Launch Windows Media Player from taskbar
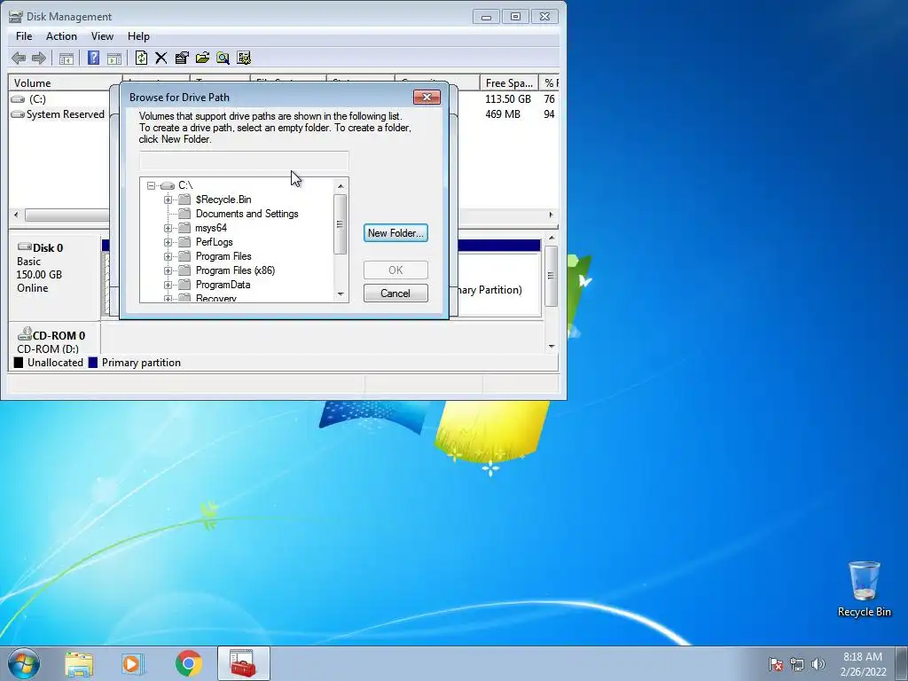Screen dimensions: 908x681 133,663
